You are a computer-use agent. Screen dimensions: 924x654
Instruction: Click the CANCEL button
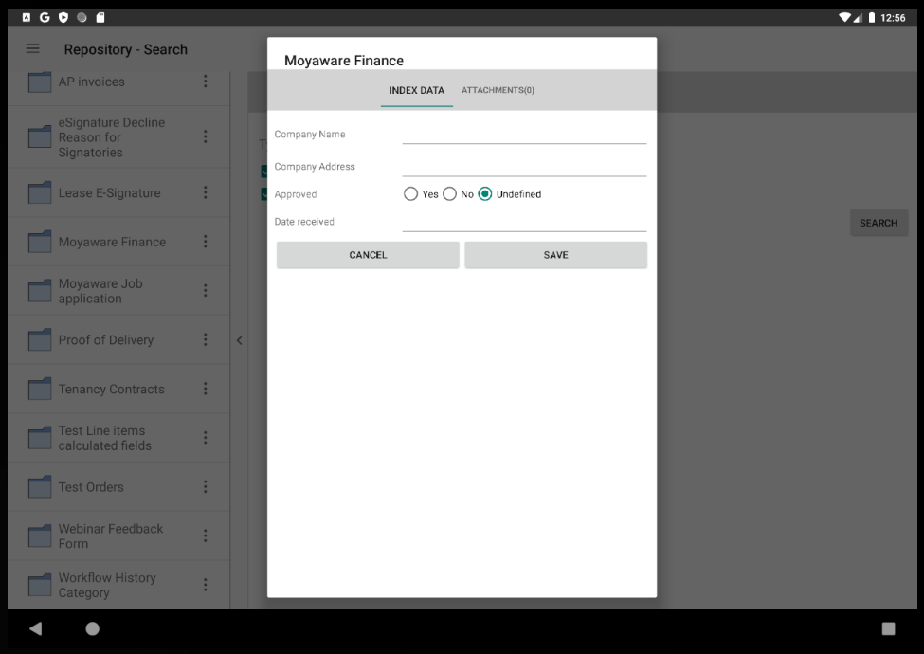coord(368,255)
